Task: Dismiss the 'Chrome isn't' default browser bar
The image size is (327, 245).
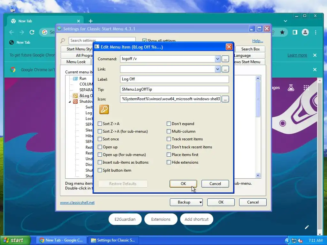Action: point(315,70)
